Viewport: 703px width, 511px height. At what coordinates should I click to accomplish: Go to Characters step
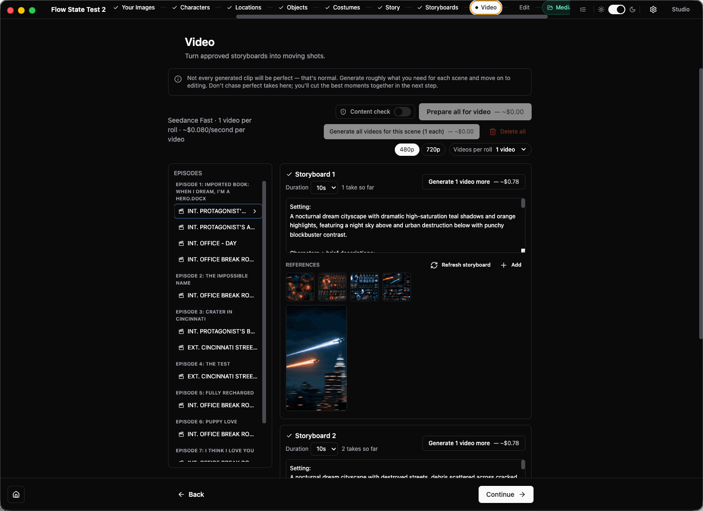pos(191,8)
